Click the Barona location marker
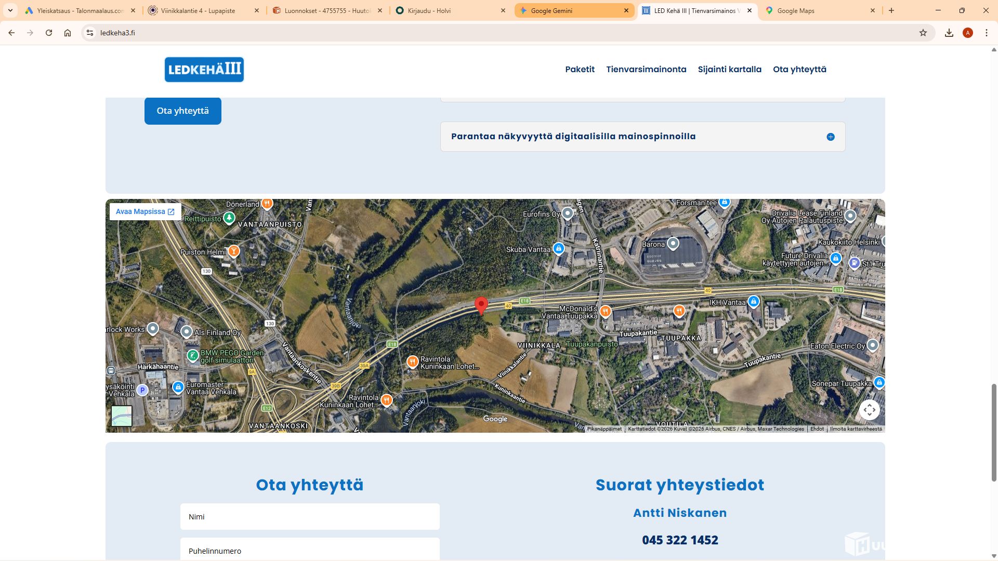This screenshot has width=998, height=561. tap(673, 243)
